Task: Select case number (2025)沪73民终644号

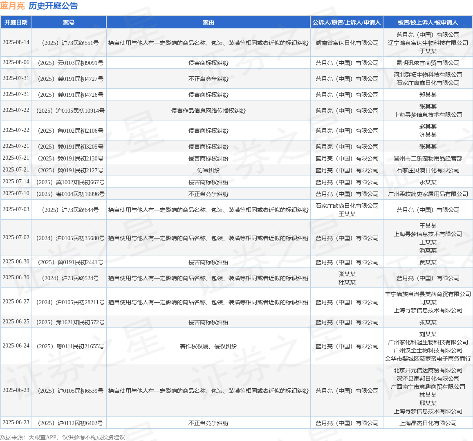Action: 70,210
